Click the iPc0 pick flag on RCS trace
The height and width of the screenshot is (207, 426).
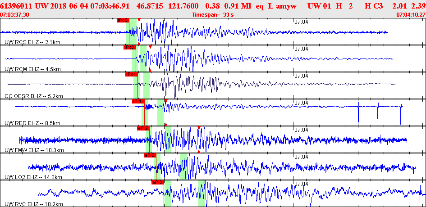click(x=123, y=20)
